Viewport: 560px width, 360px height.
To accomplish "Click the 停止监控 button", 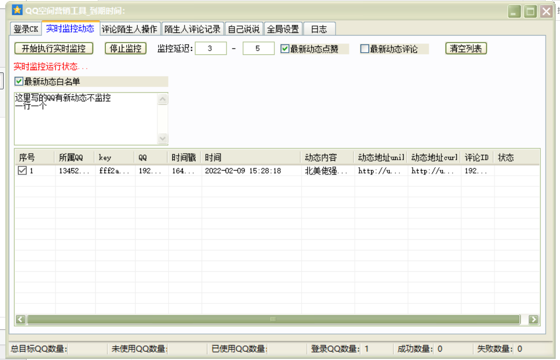I will coord(126,48).
